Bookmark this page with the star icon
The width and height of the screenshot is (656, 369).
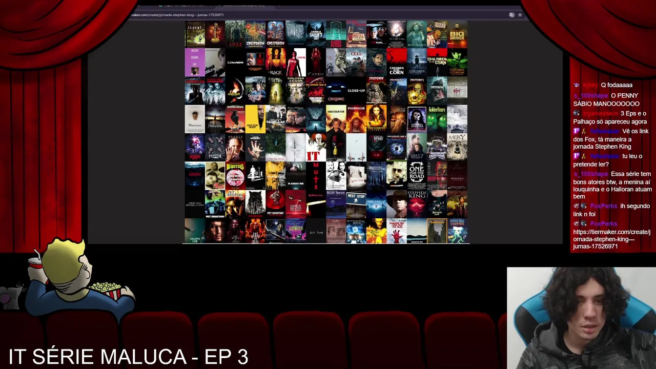coord(520,15)
